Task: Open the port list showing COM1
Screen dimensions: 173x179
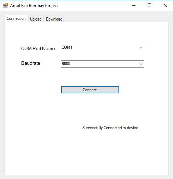Action: 102,48
